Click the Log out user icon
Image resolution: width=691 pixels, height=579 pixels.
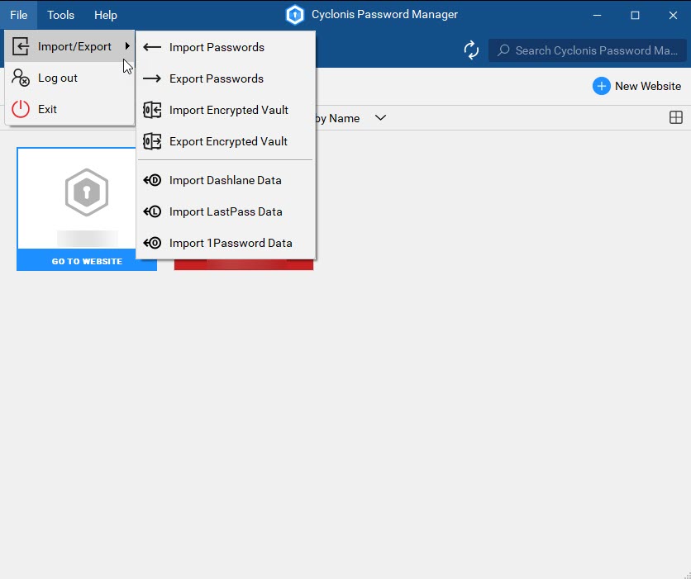(x=21, y=78)
